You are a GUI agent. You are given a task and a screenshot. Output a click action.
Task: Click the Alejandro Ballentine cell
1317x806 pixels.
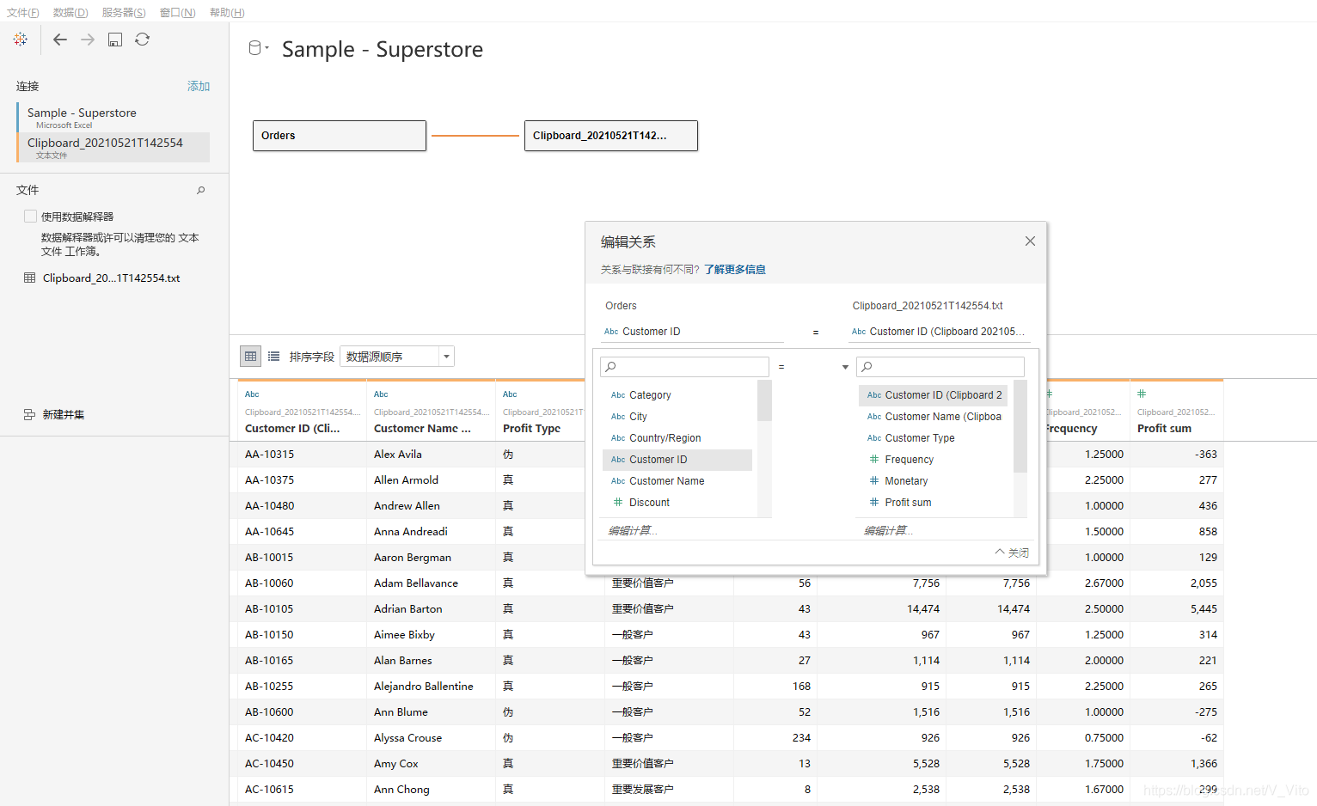click(431, 687)
